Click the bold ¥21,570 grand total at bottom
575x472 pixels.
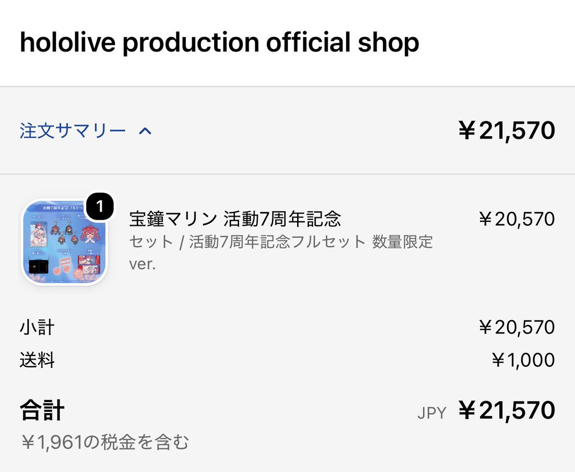pos(506,411)
